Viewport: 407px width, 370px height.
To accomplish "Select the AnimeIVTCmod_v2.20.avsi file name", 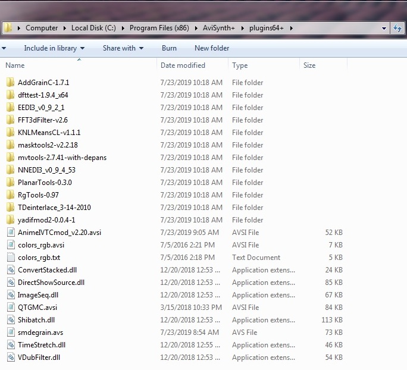I will click(60, 232).
